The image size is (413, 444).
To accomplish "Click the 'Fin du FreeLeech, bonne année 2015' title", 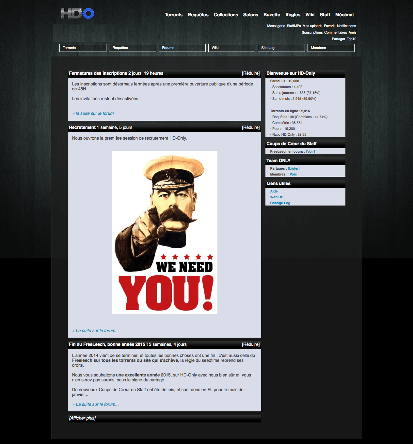I will coord(108,344).
